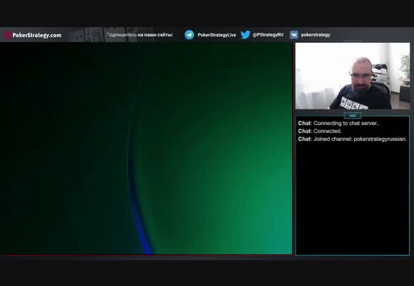Click the streamer webcam thumbnail

(353, 76)
